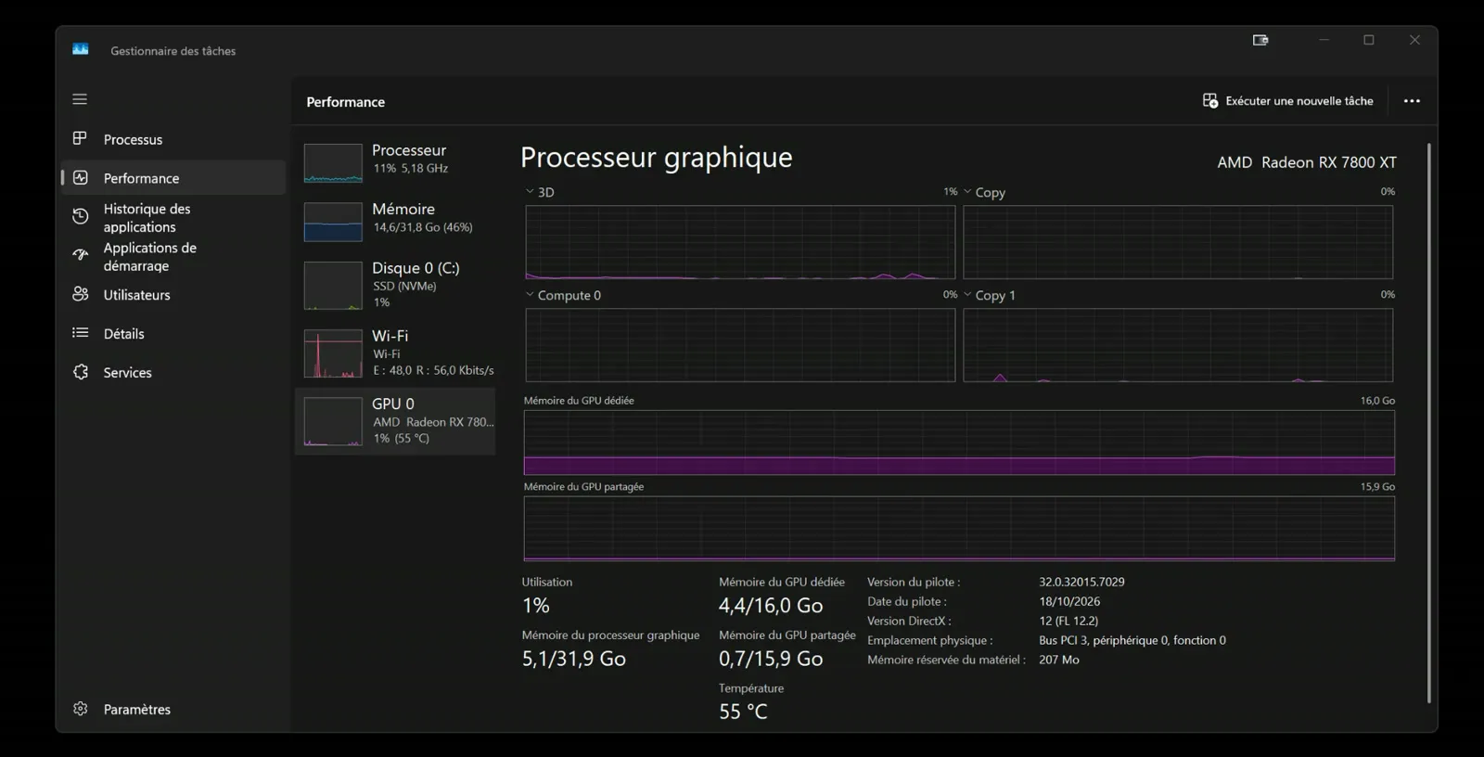Click the driver date 18/10/2026

click(1069, 601)
